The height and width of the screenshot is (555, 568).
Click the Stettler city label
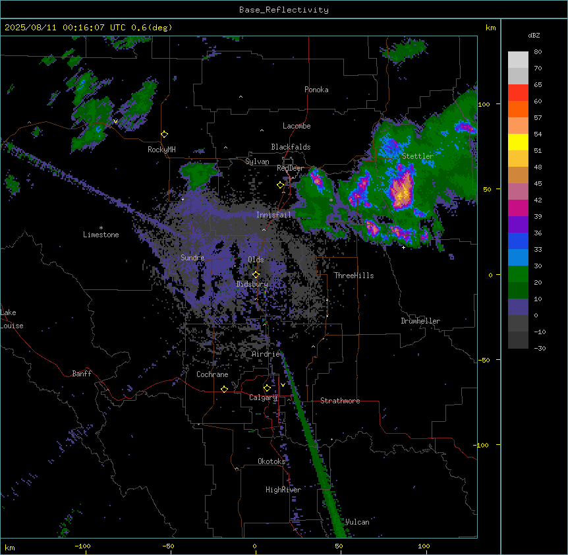pyautogui.click(x=418, y=156)
